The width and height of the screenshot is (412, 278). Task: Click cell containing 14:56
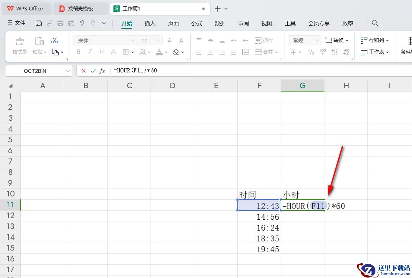pos(259,217)
